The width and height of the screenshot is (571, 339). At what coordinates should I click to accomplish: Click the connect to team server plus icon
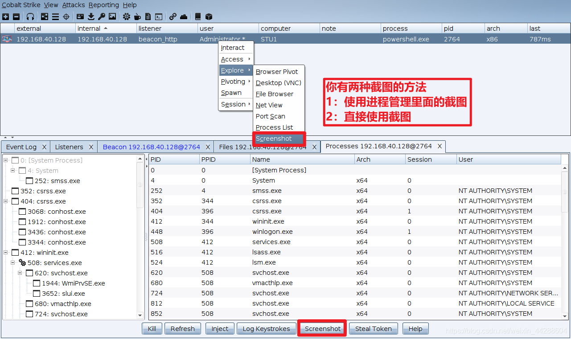[x=5, y=16]
